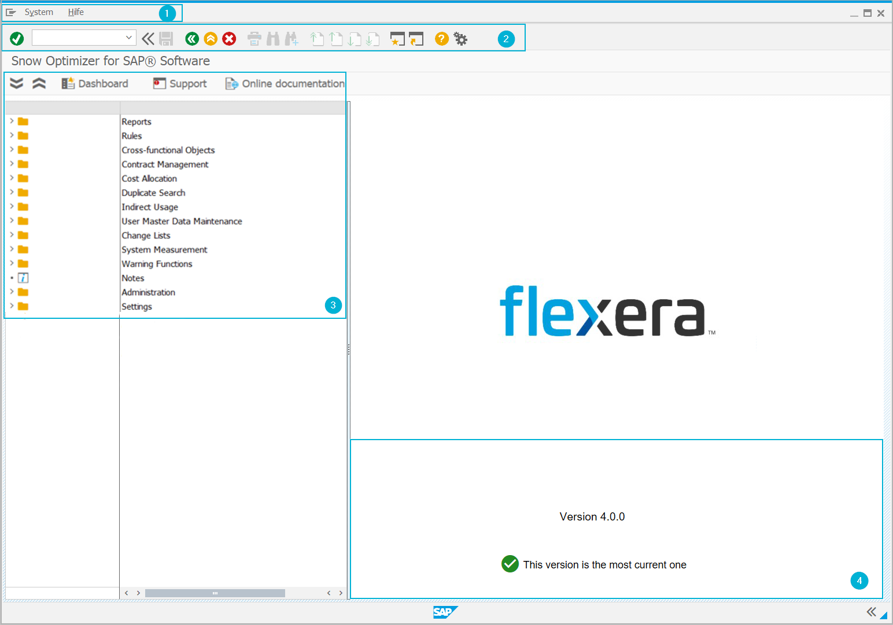
Task: Click the Save diskette icon
Action: pyautogui.click(x=166, y=39)
